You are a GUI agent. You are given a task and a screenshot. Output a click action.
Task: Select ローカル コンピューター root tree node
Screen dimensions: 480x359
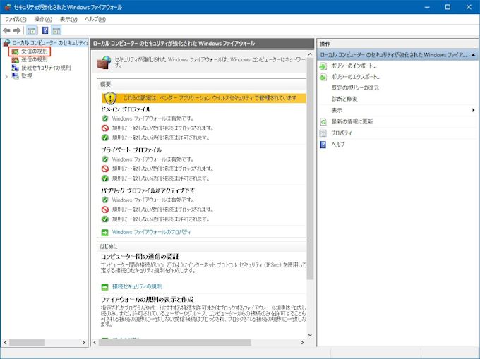(49, 43)
